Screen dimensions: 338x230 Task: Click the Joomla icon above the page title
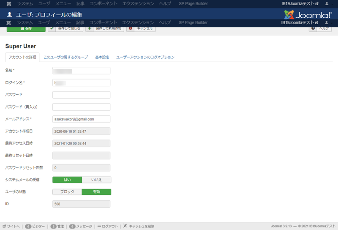[x=9, y=4]
